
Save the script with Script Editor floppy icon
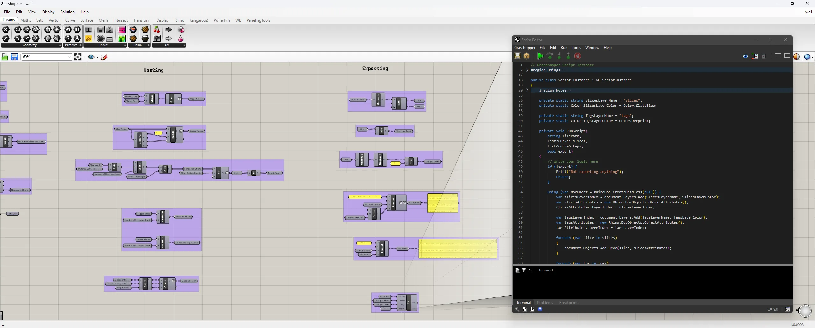[517, 56]
